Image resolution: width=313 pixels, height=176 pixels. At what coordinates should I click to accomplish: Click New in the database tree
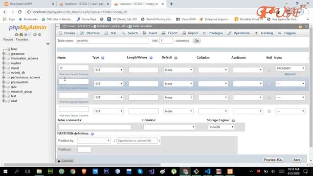tap(14, 49)
